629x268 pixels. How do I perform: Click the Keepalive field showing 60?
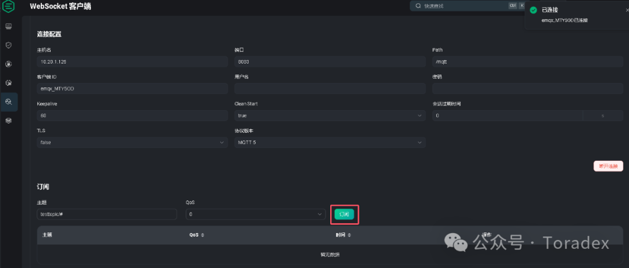132,115
